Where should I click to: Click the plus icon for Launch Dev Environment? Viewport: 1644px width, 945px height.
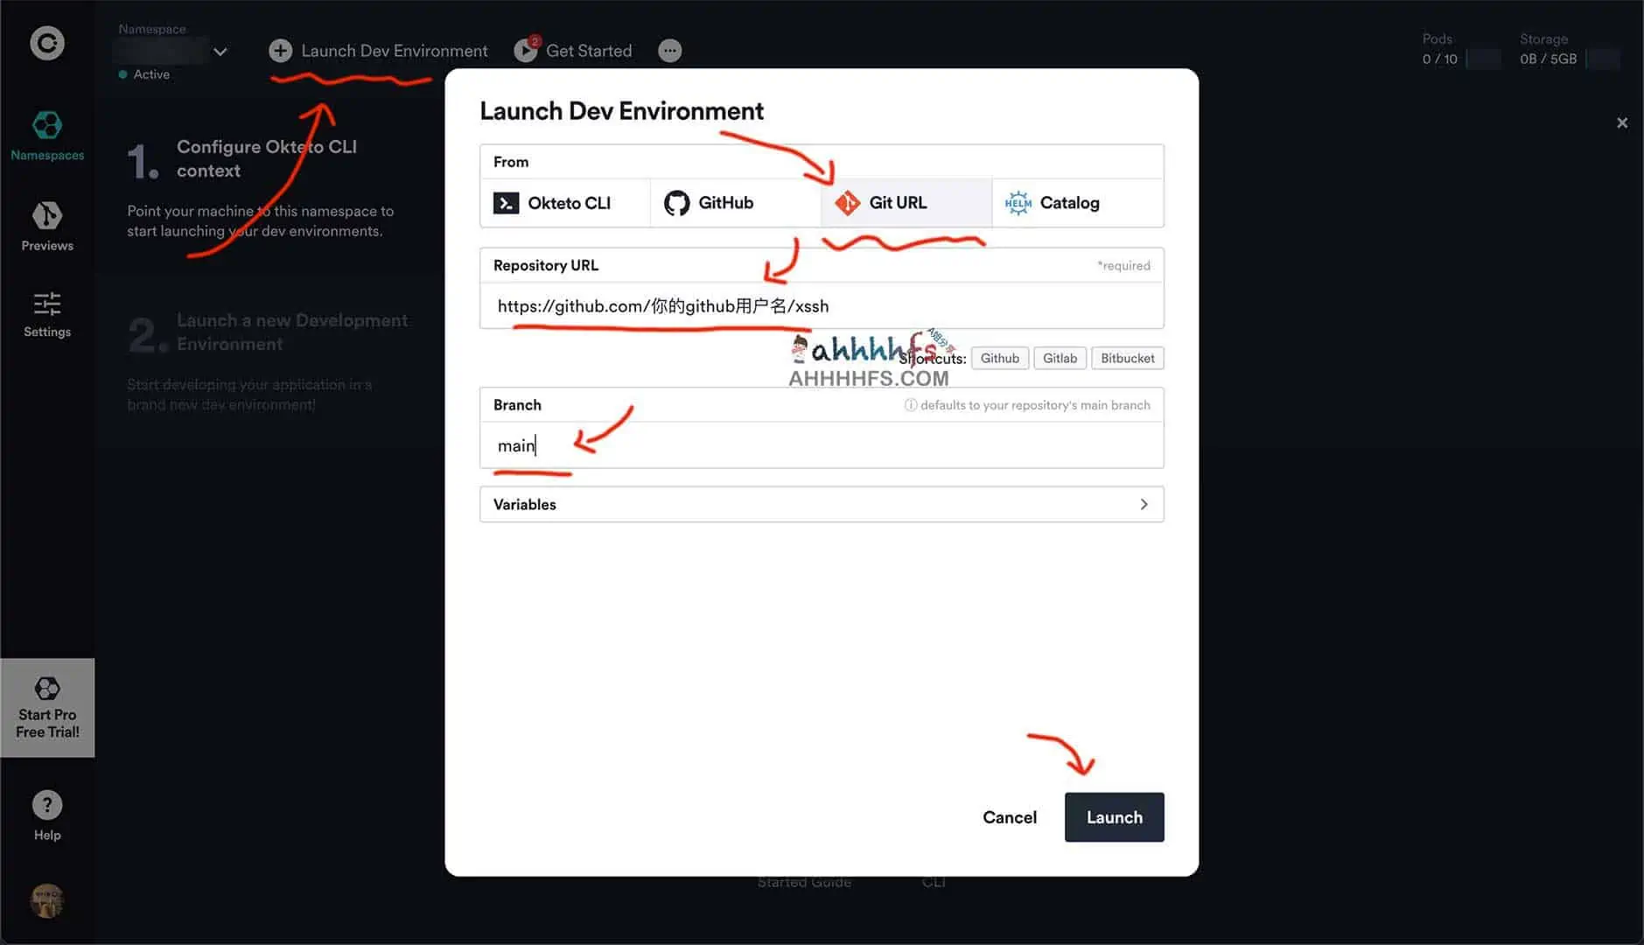coord(280,51)
